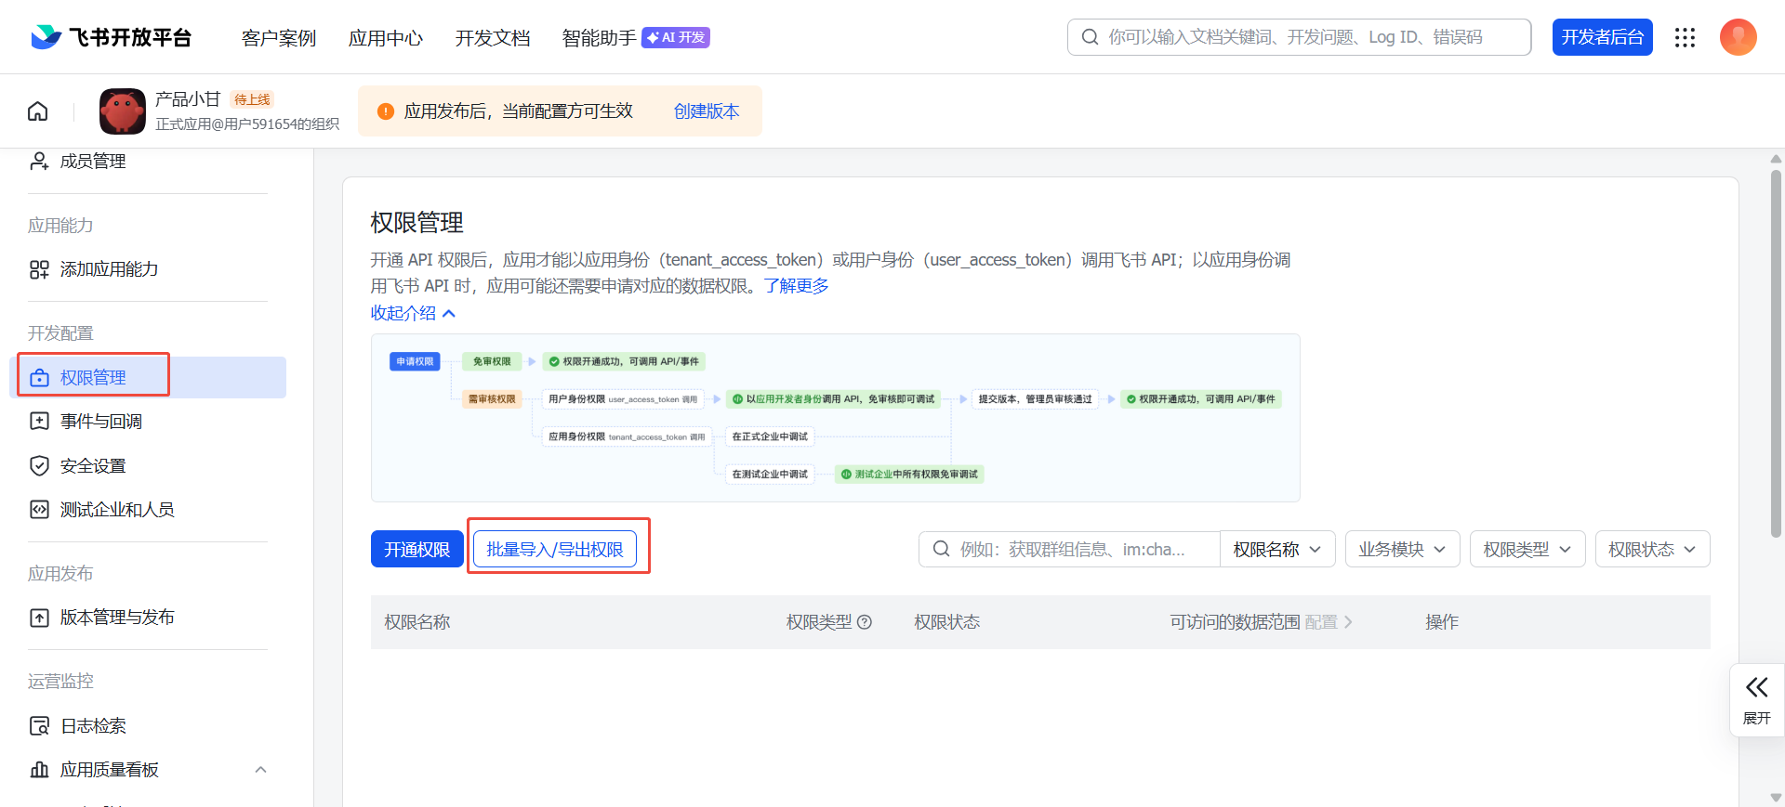
Task: Click the 创建版本 link
Action: [x=706, y=111]
